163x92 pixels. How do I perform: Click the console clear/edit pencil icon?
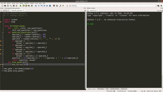coord(160,11)
